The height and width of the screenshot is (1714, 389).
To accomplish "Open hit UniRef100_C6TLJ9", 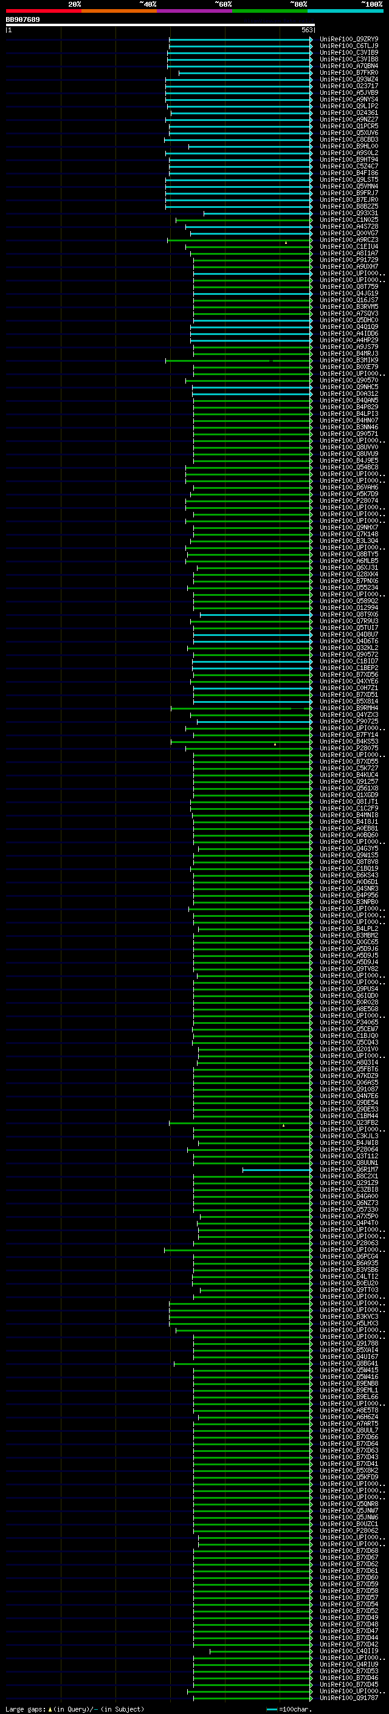I will tap(348, 46).
